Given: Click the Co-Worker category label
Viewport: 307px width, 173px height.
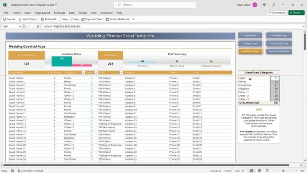Looking at the screenshot, I should click(245, 85).
